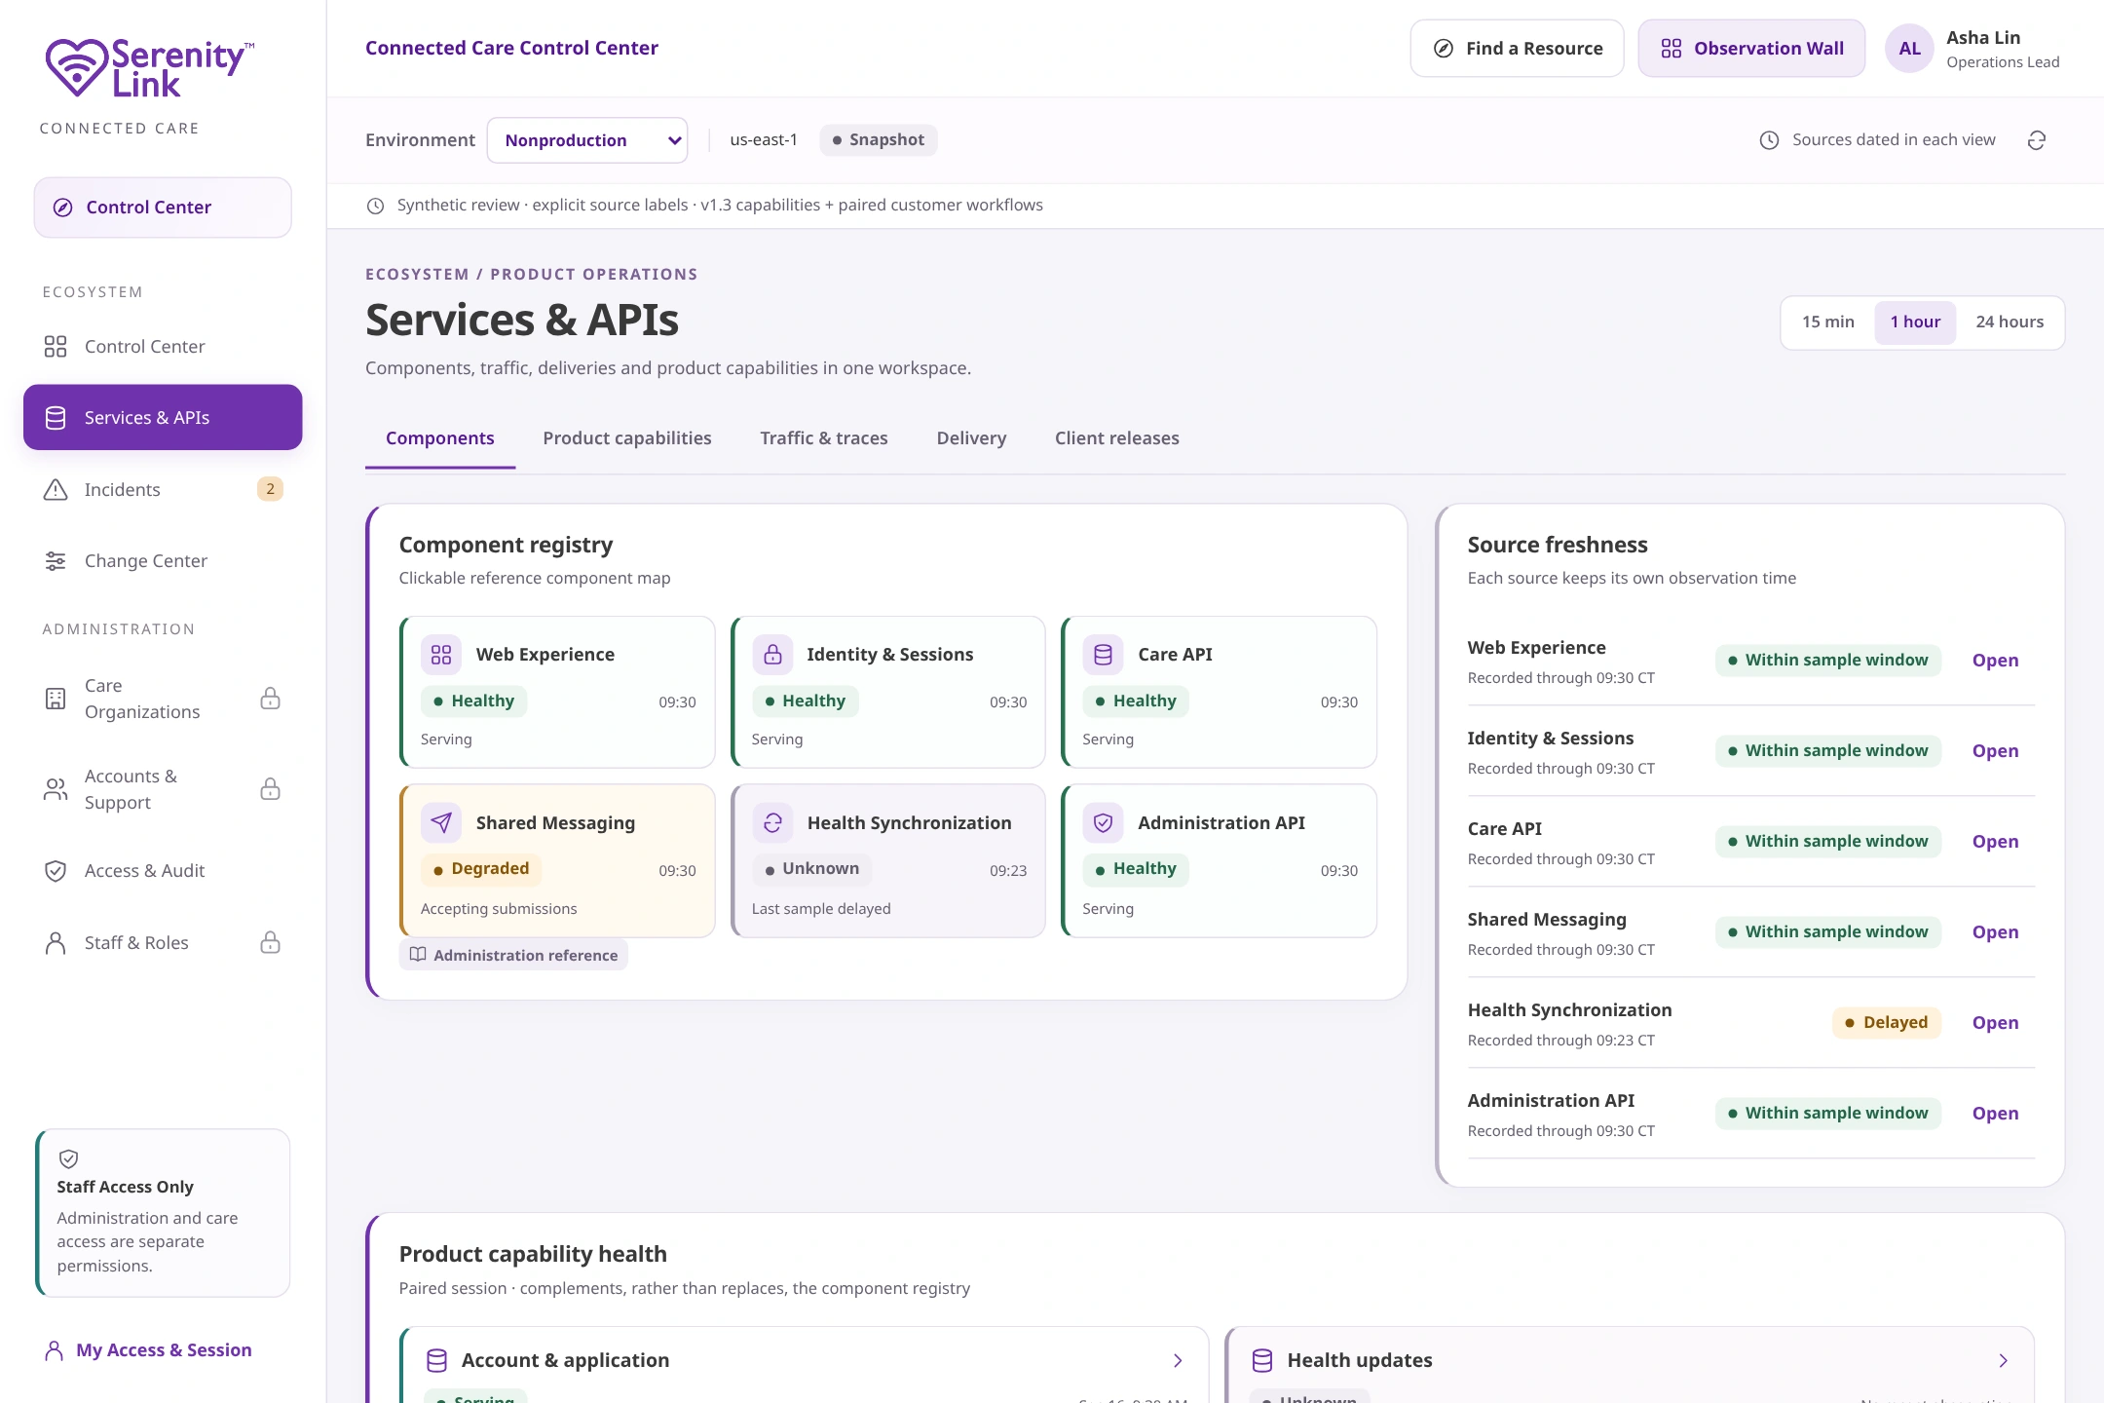Screen dimensions: 2104x1403
Task: Switch to the Traffic & traces tab
Action: (x=824, y=438)
